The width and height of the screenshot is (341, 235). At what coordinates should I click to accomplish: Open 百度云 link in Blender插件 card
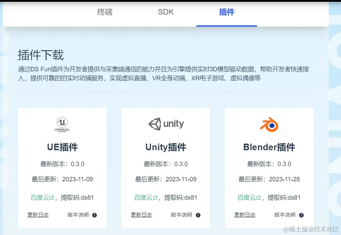point(249,198)
